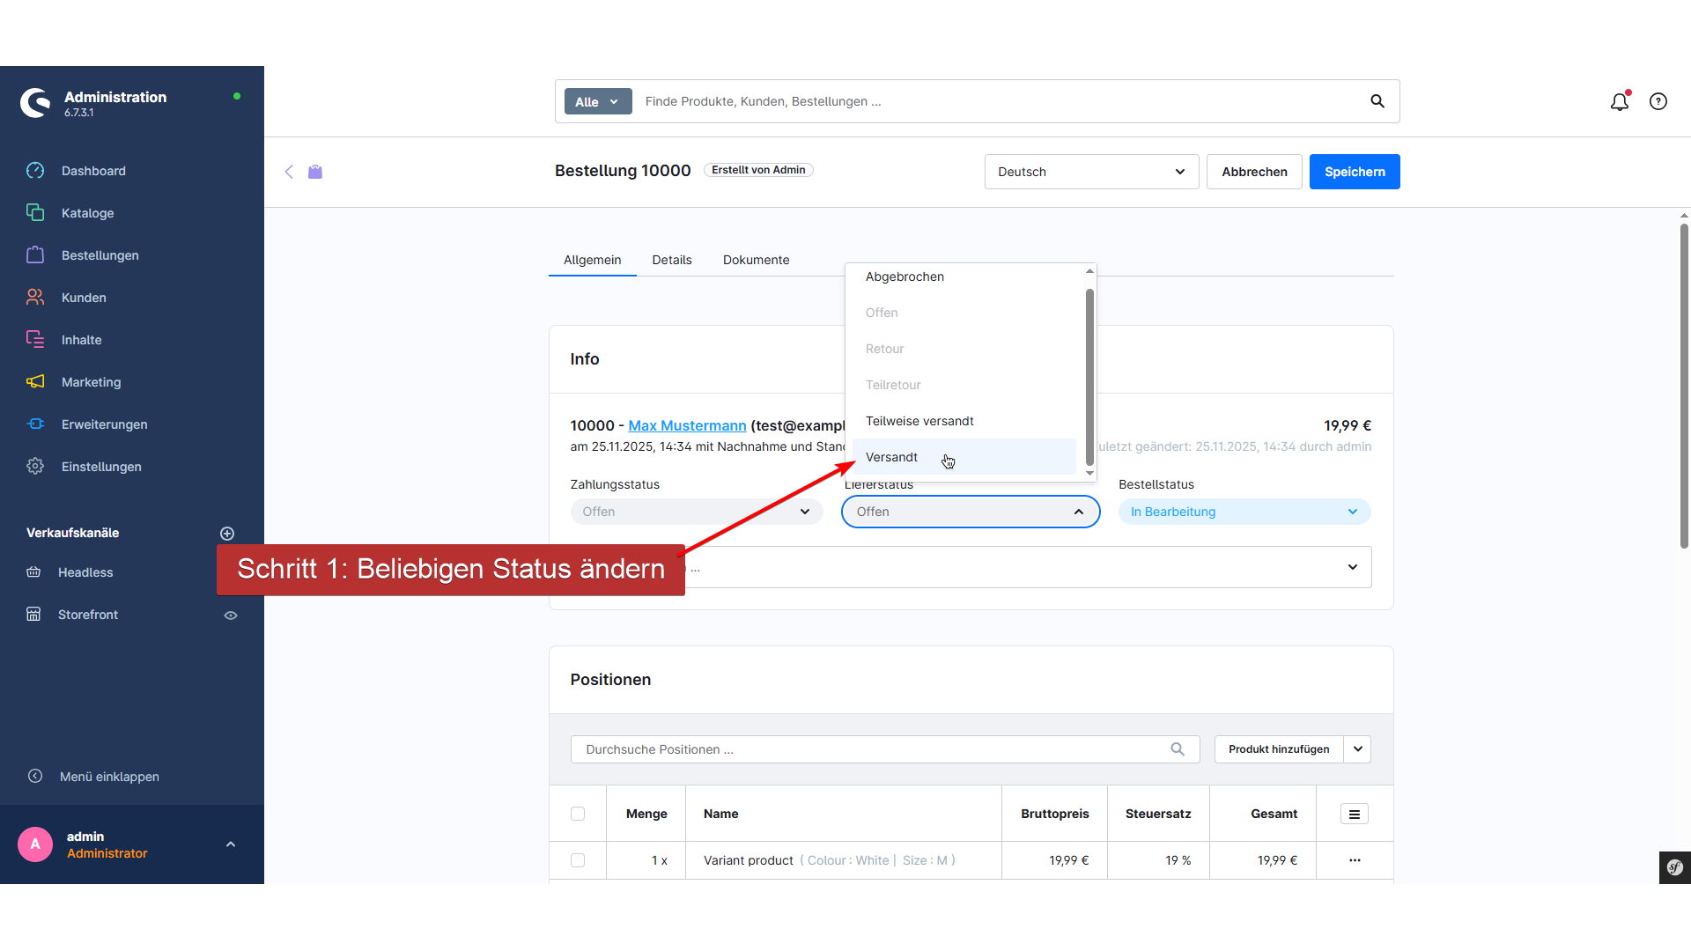Open the column settings list icon
This screenshot has width=1691, height=951.
[1354, 815]
